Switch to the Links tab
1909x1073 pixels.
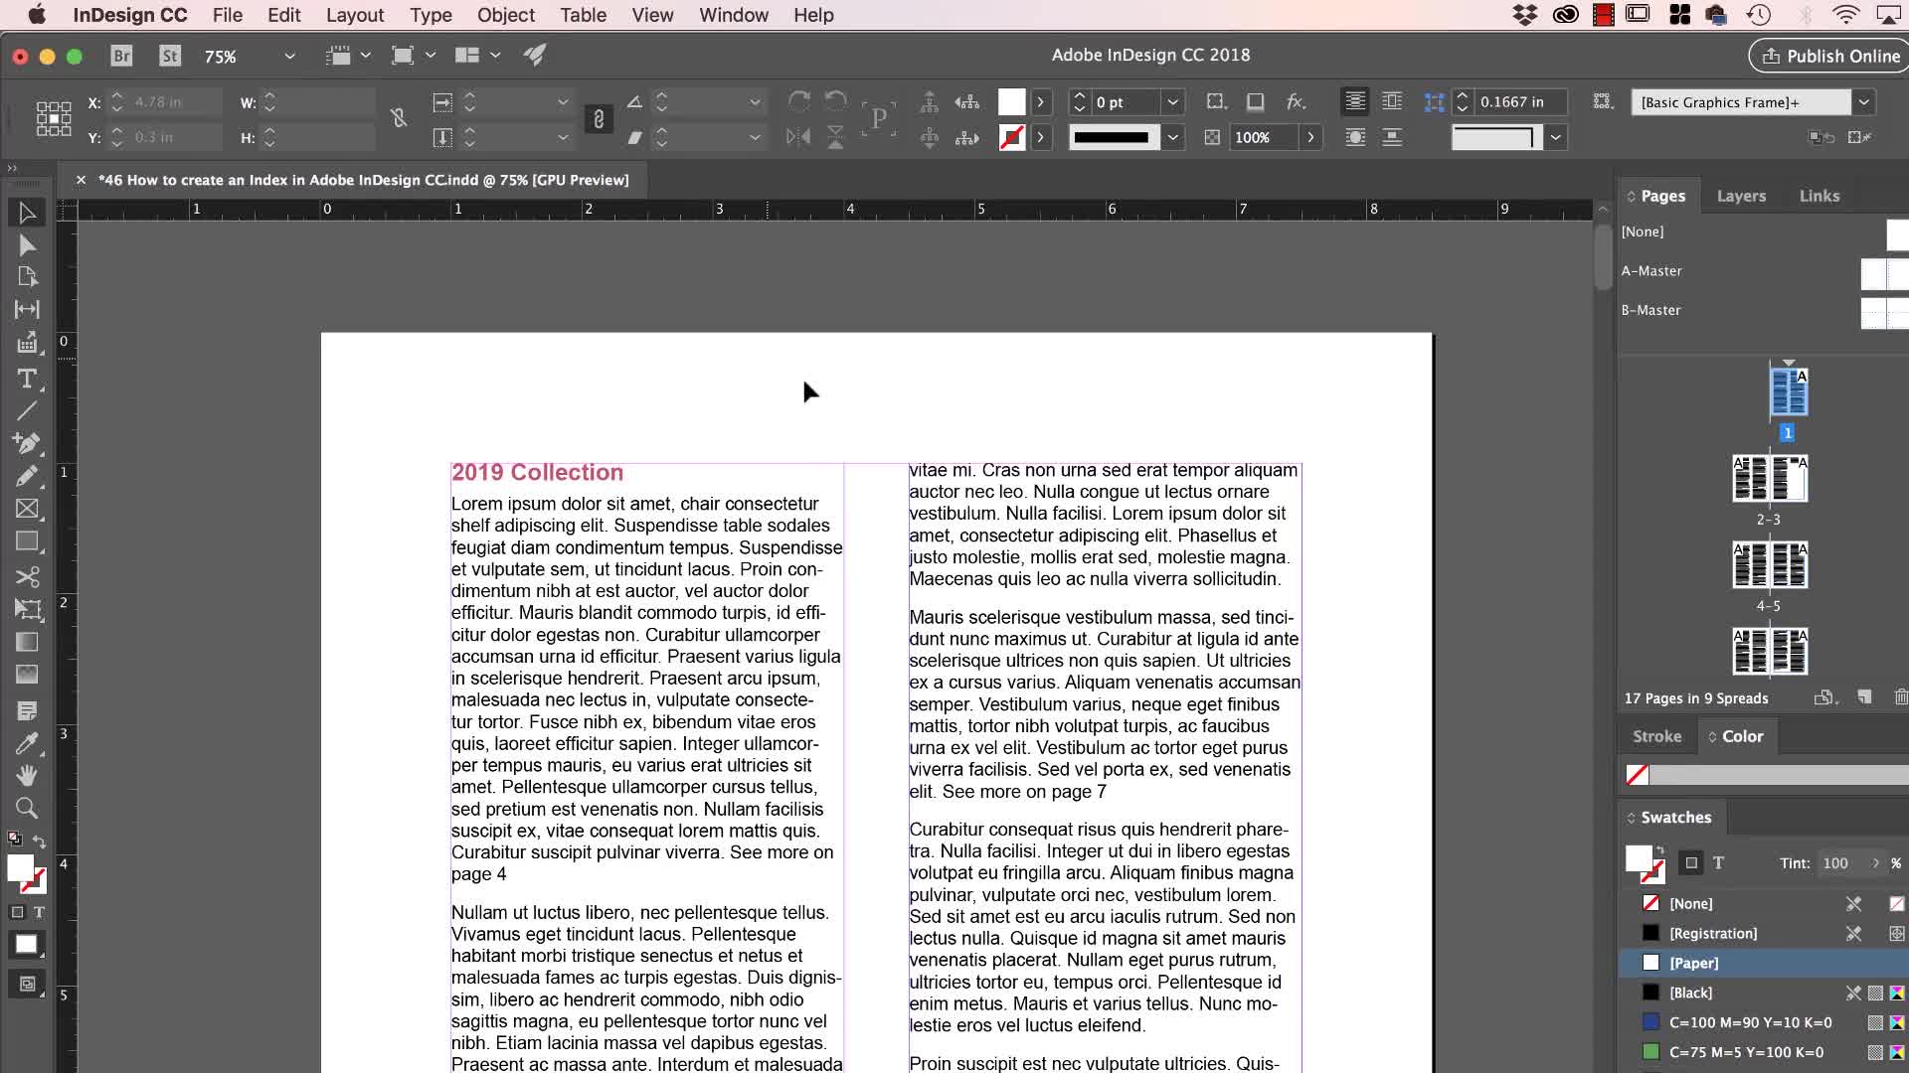click(1820, 196)
